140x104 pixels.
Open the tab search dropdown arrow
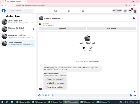click(x=2, y=1)
